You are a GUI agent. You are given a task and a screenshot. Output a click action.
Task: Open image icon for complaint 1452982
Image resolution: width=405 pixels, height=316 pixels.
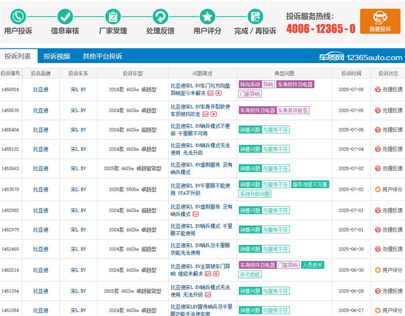pyautogui.click(x=196, y=214)
